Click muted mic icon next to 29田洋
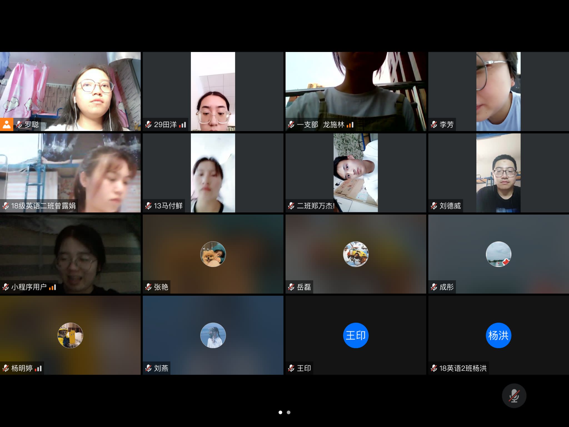569x427 pixels. [148, 124]
